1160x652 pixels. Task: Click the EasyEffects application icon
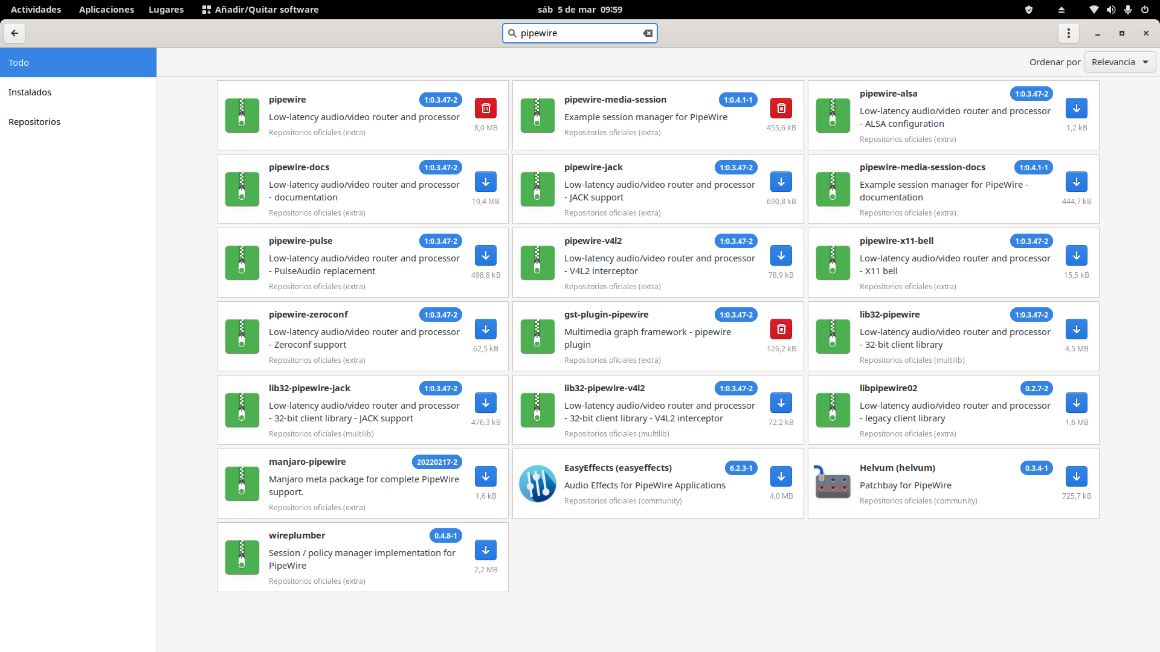pyautogui.click(x=537, y=484)
